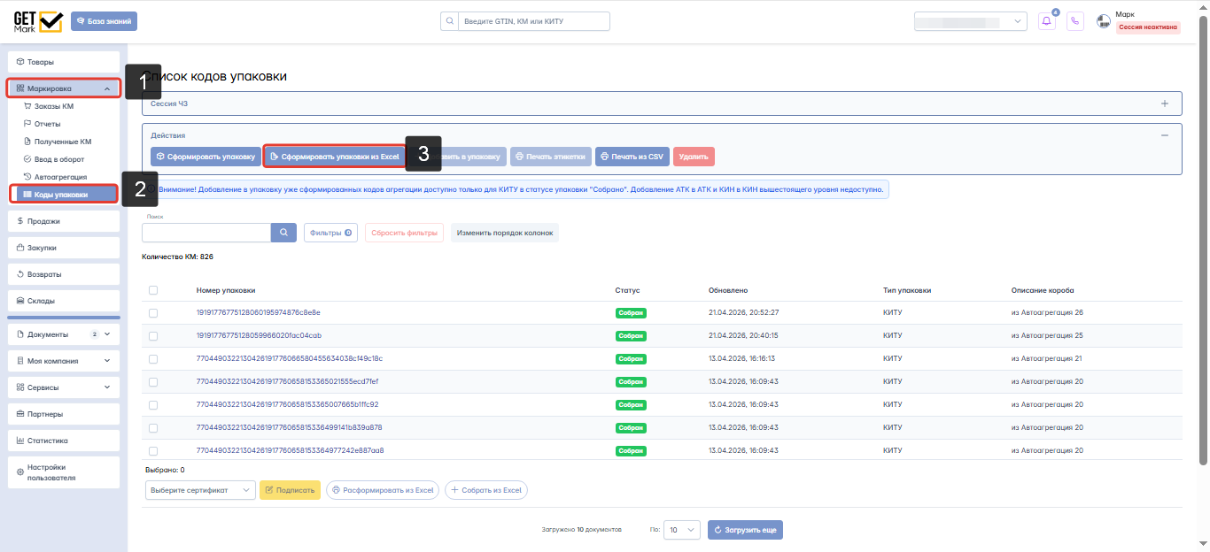Expand the Сервисы sidebar section
Image resolution: width=1210 pixels, height=552 pixels.
click(x=64, y=387)
